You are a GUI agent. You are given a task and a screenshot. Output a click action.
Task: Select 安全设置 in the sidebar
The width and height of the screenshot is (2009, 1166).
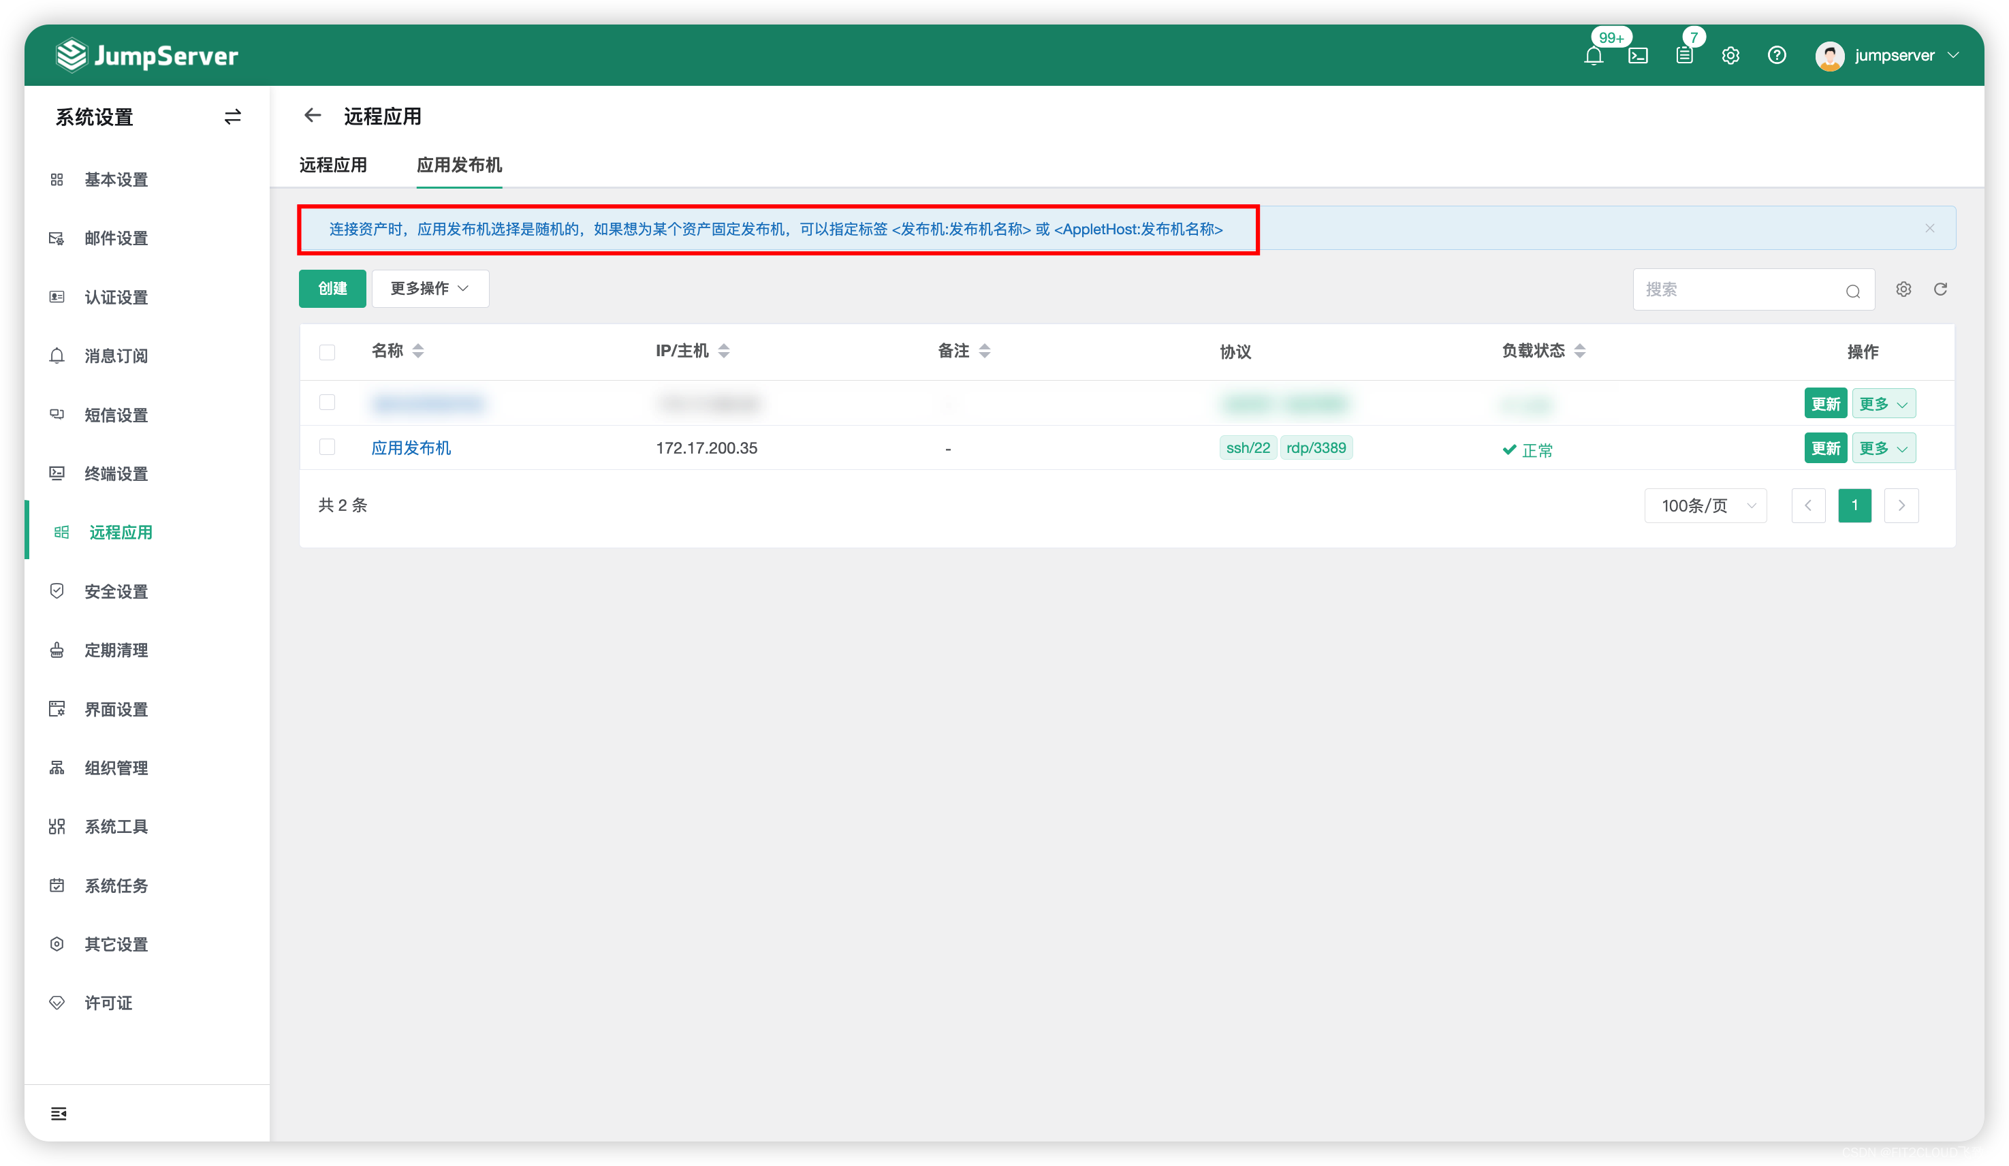116,591
